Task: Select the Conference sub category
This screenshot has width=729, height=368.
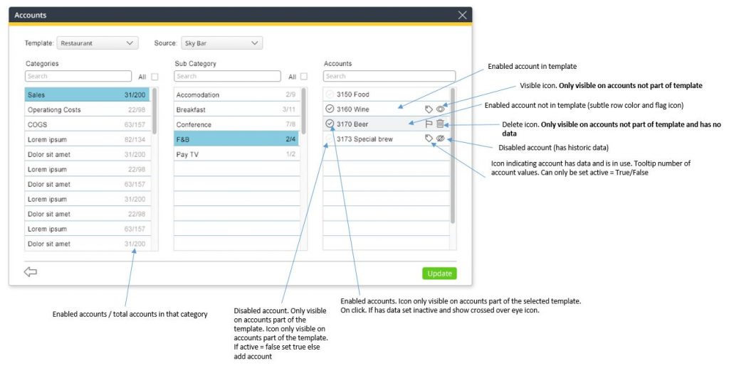Action: (236, 124)
